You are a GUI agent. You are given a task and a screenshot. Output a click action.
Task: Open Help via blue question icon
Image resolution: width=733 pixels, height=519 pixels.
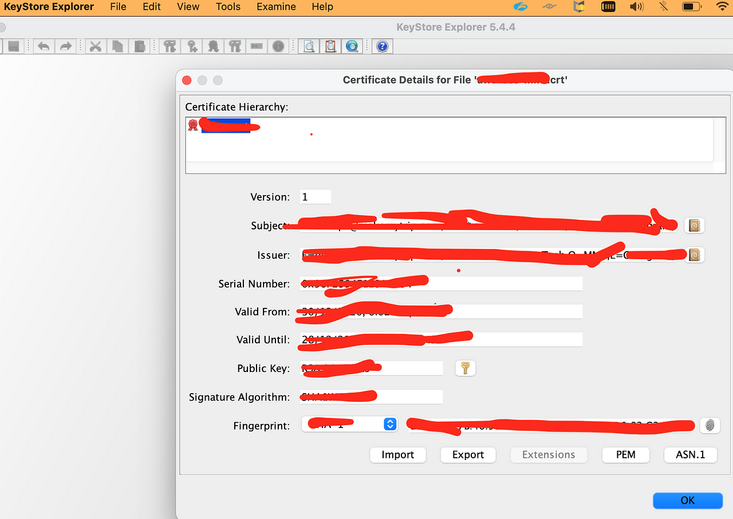pyautogui.click(x=383, y=46)
